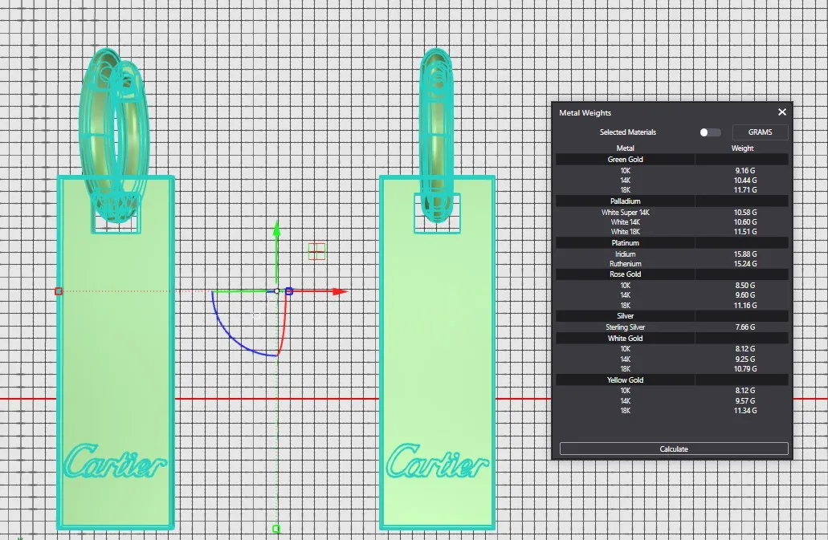This screenshot has height=540, width=828.
Task: Select the Platinum group header
Action: point(625,242)
